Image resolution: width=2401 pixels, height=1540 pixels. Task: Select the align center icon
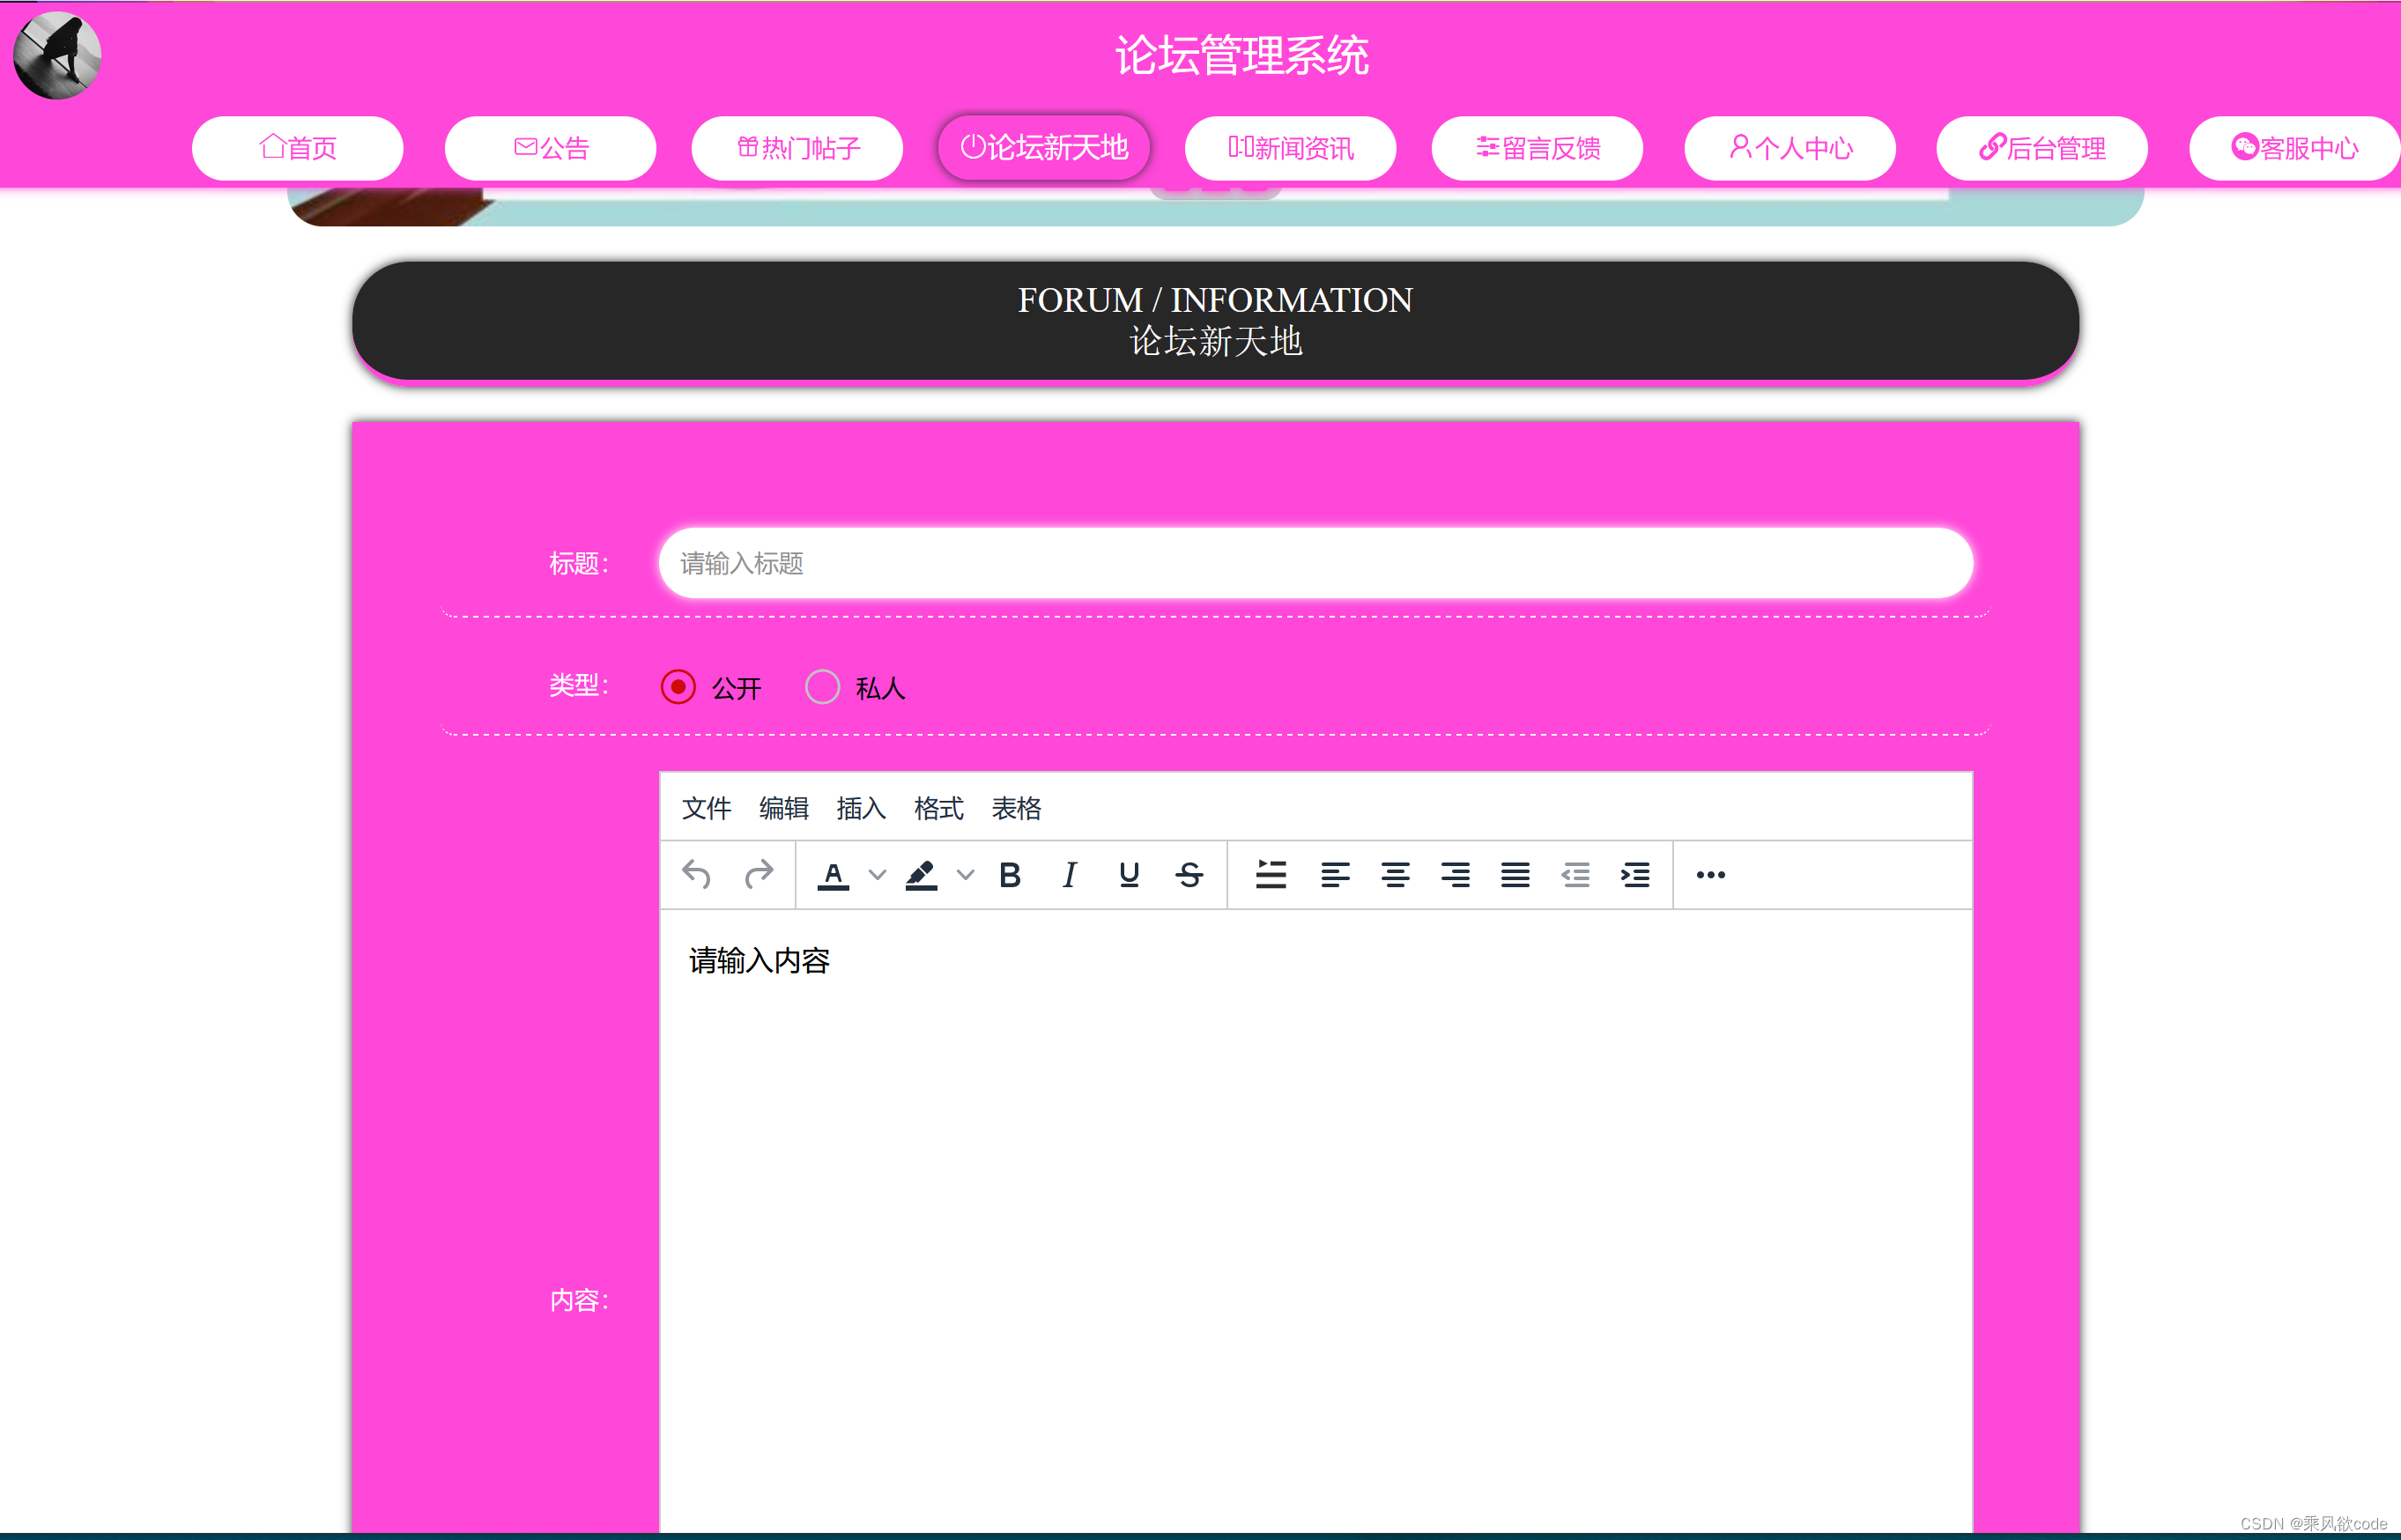pyautogui.click(x=1397, y=875)
